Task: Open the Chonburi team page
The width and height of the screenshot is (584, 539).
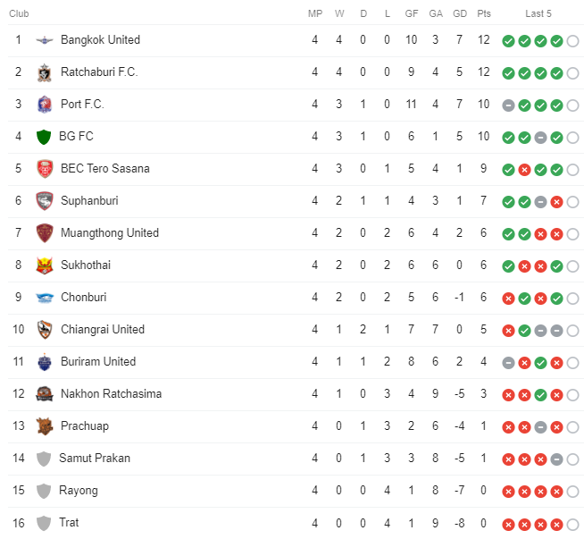Action: coord(85,297)
